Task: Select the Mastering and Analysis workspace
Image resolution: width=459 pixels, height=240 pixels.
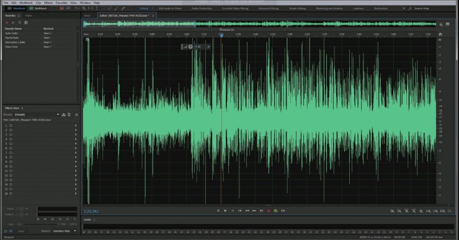Action: [329, 9]
